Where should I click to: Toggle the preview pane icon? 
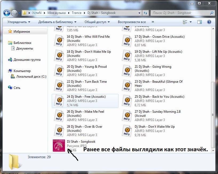tap(200, 22)
